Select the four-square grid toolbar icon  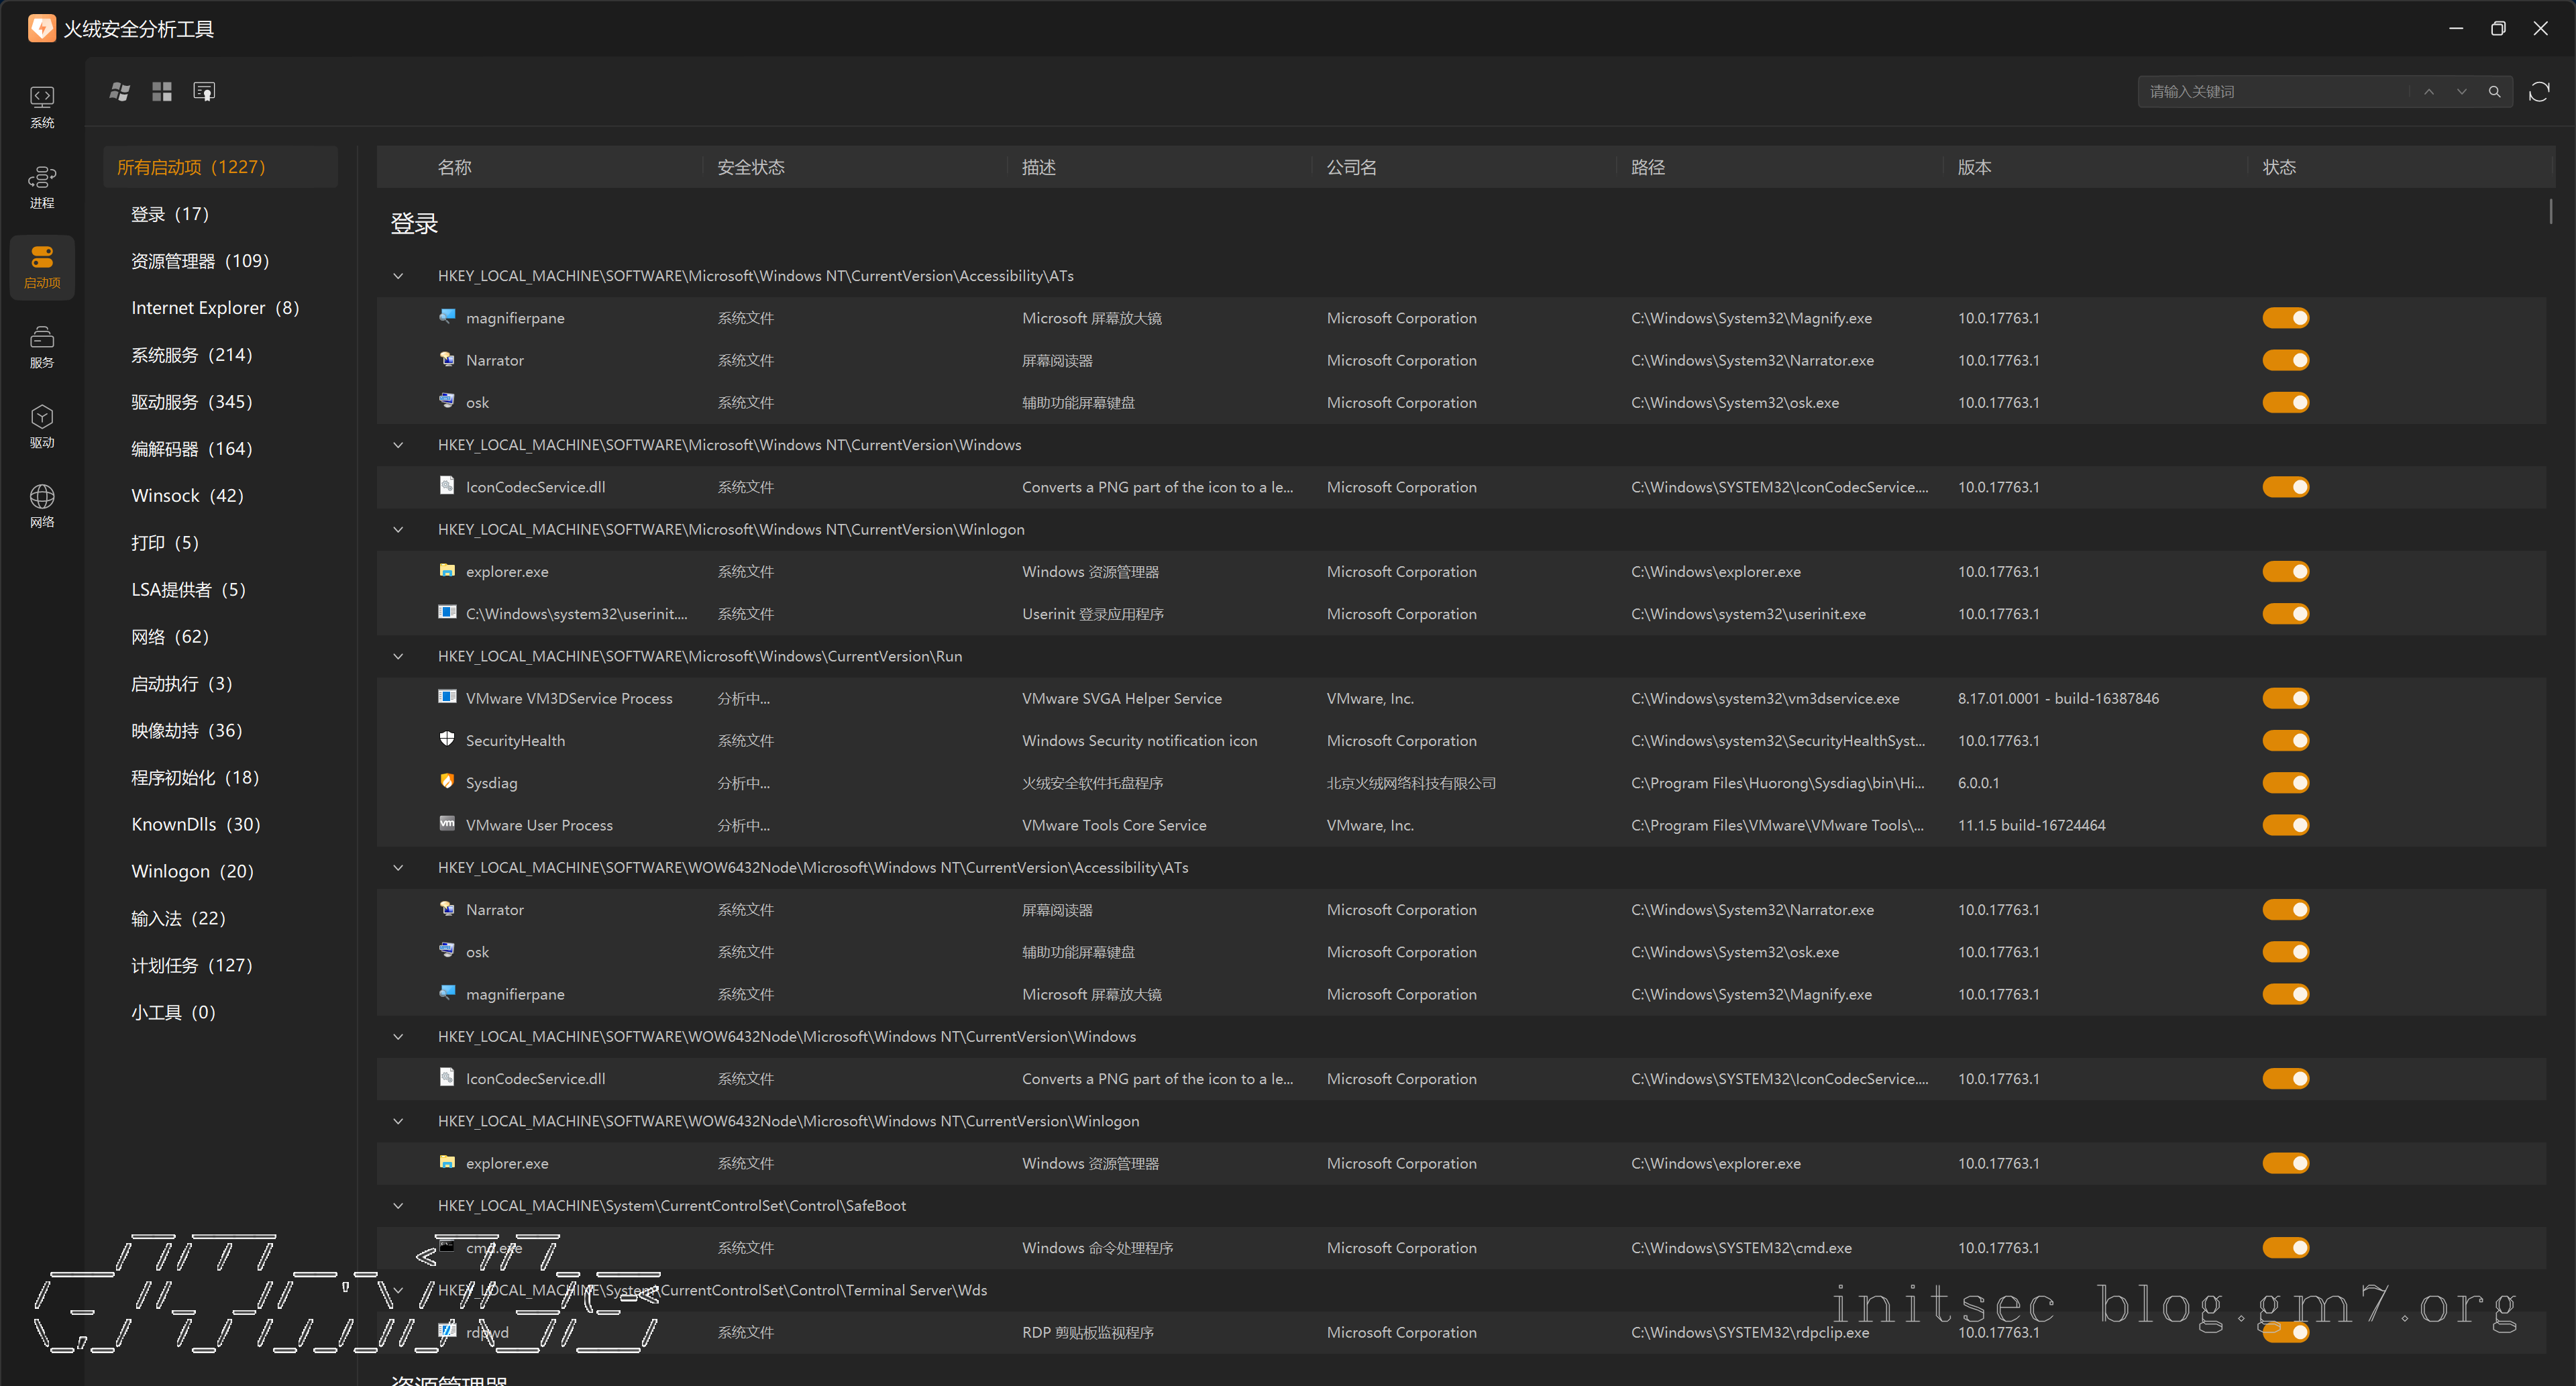tap(162, 92)
